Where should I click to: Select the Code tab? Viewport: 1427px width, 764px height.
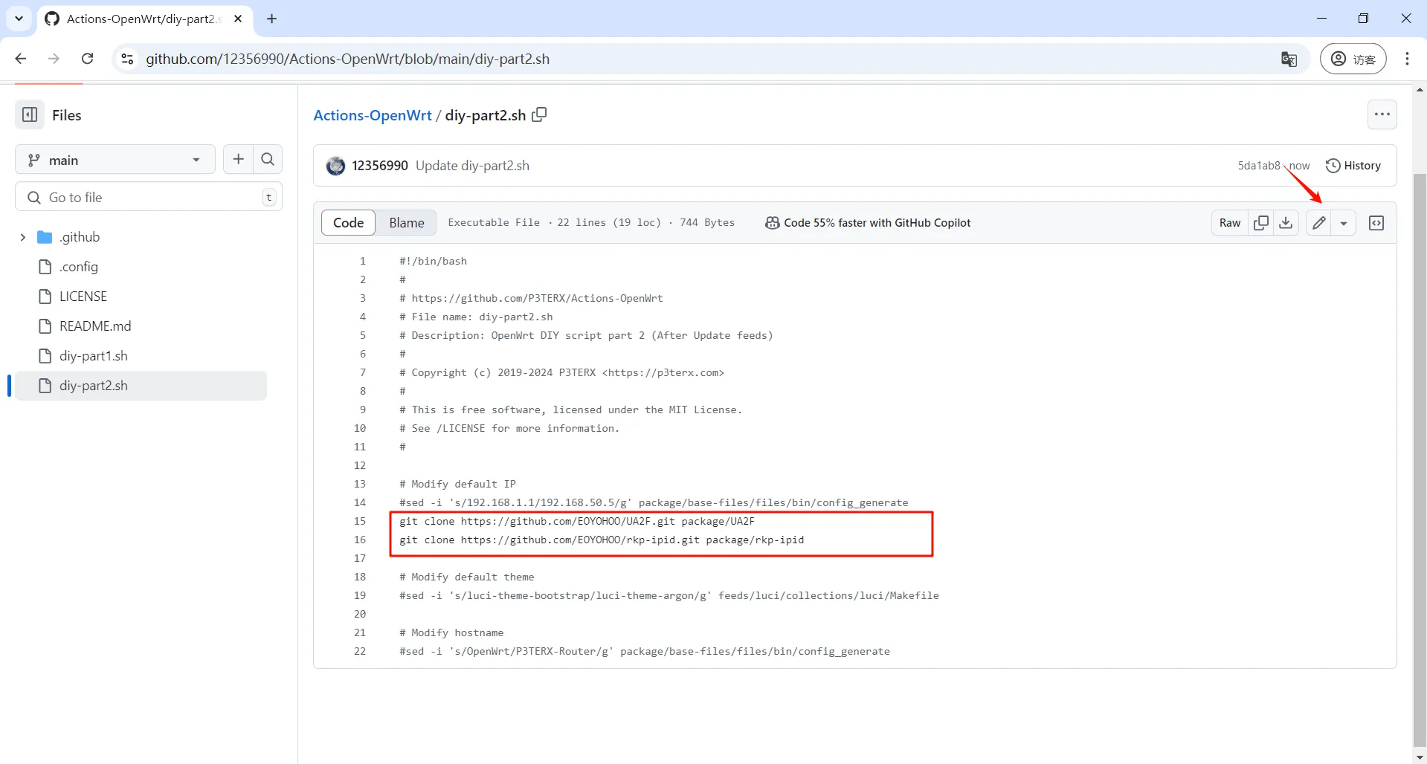click(x=348, y=222)
